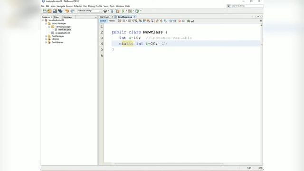This screenshot has height=171, width=304.
Task: Select NewClass.java in project tree
Action: coord(65,29)
